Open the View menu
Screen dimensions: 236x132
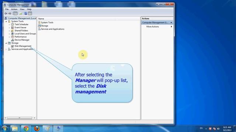click(22, 9)
